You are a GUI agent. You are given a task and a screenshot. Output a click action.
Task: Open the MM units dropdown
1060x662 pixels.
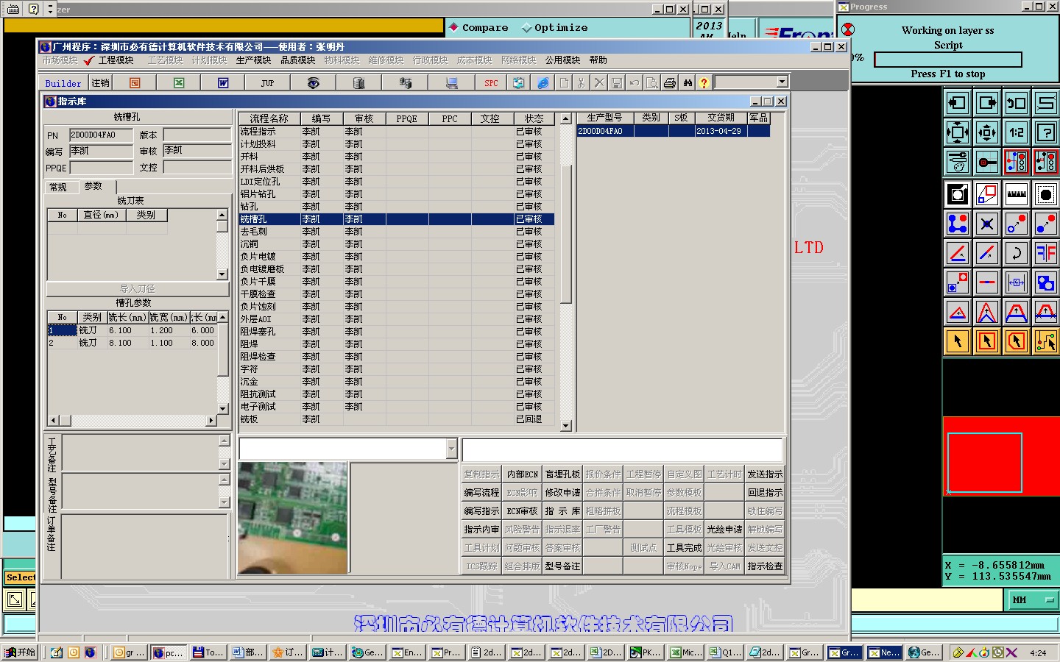point(1031,600)
